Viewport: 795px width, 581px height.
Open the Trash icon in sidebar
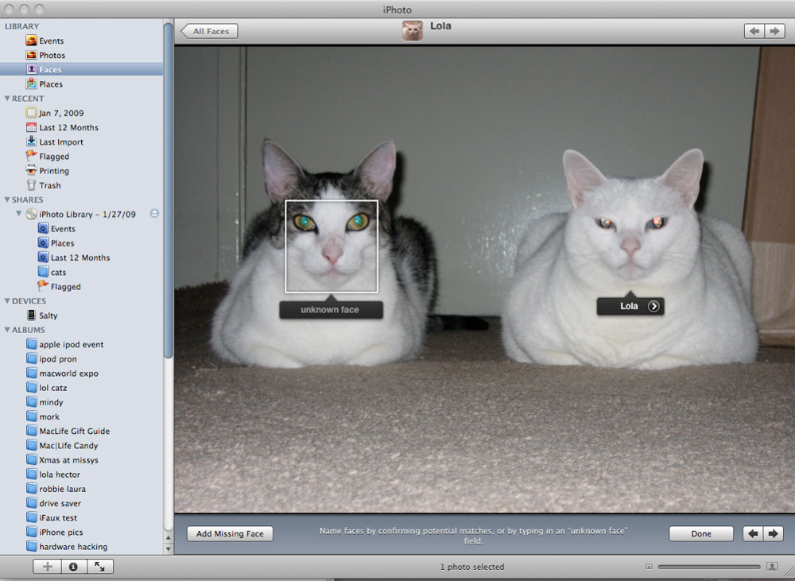click(x=31, y=185)
